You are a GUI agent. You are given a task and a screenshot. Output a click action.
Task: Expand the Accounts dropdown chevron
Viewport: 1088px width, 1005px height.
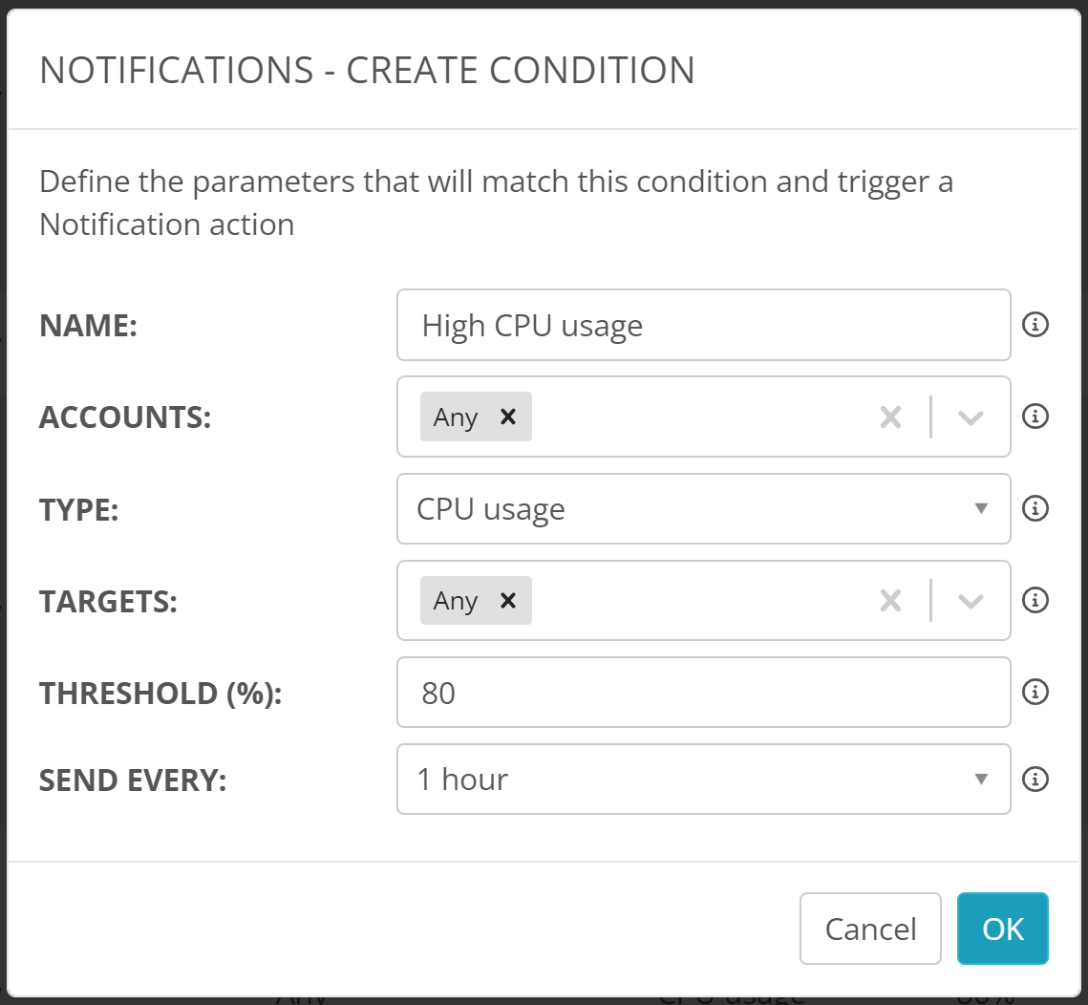coord(971,417)
